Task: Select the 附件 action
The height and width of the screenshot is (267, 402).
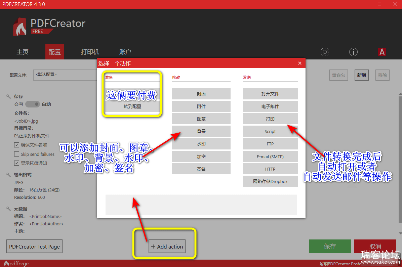Action: pos(201,106)
